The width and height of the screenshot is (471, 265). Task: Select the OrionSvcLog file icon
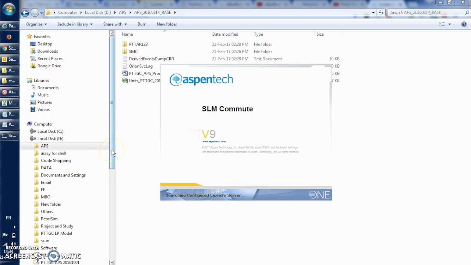click(125, 66)
